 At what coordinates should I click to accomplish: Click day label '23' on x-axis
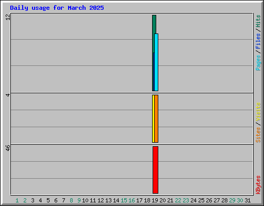tap(186, 200)
